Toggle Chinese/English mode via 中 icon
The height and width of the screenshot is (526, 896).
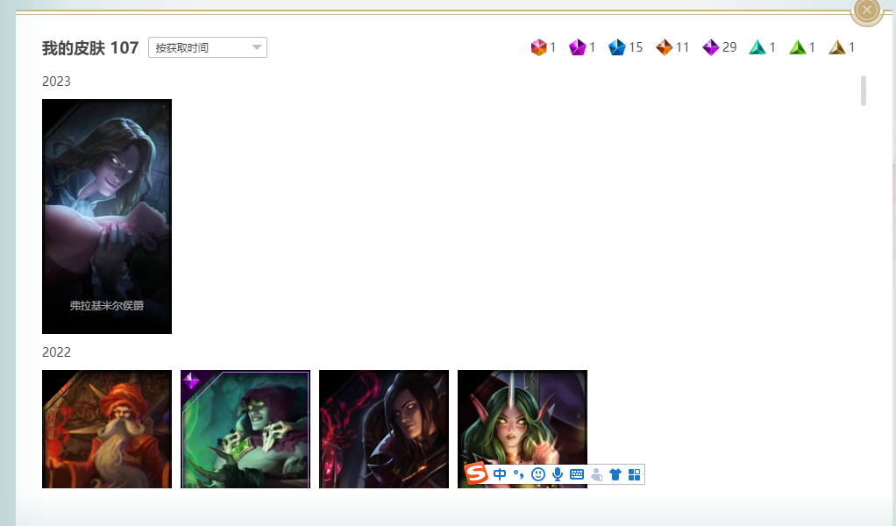[x=500, y=474]
